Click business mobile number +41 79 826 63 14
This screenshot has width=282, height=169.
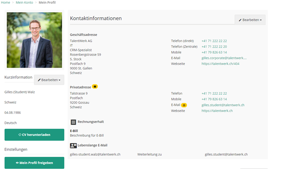(214, 52)
